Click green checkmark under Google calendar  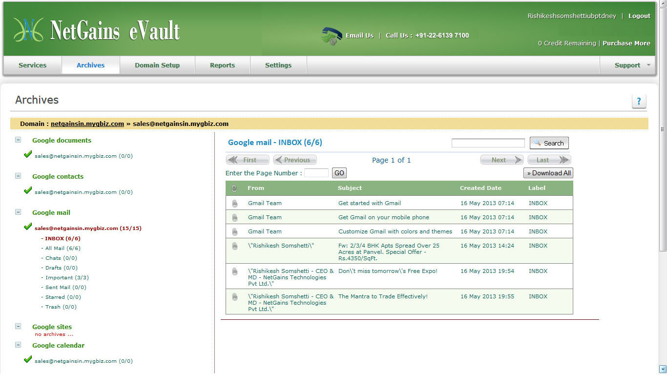pyautogui.click(x=28, y=359)
